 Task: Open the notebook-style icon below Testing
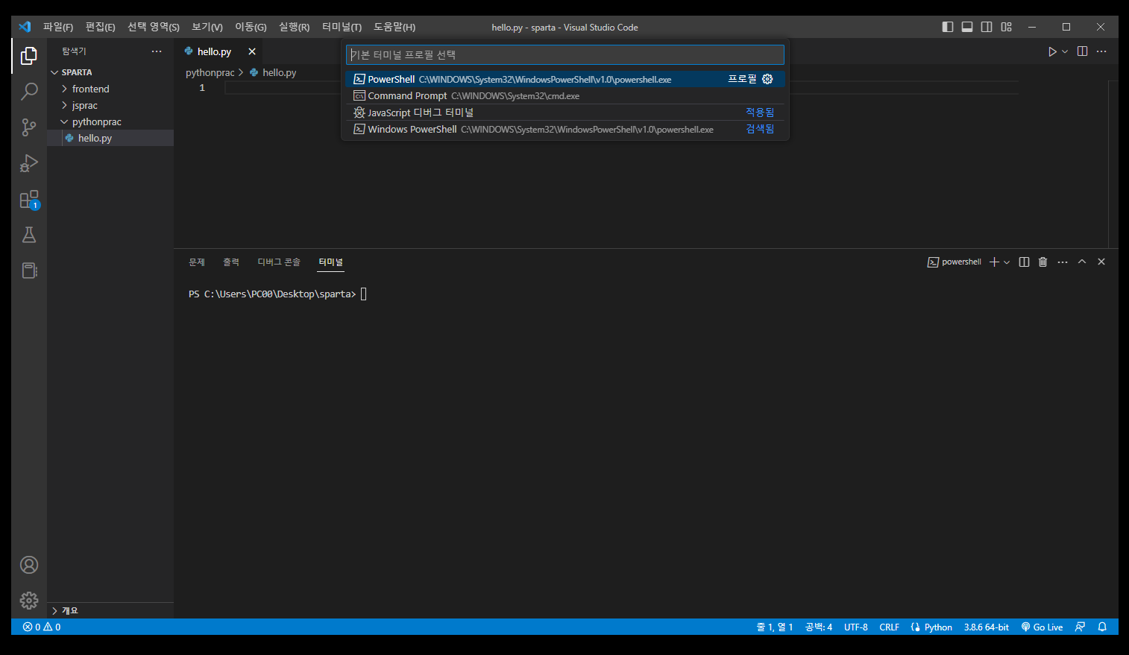(29, 270)
